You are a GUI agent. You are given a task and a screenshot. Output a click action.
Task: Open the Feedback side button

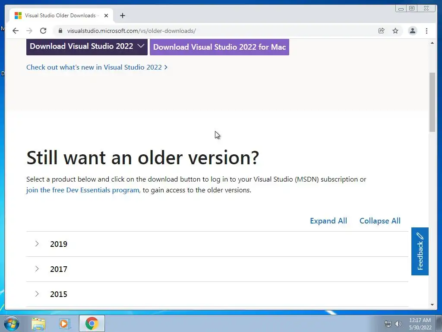coord(420,251)
